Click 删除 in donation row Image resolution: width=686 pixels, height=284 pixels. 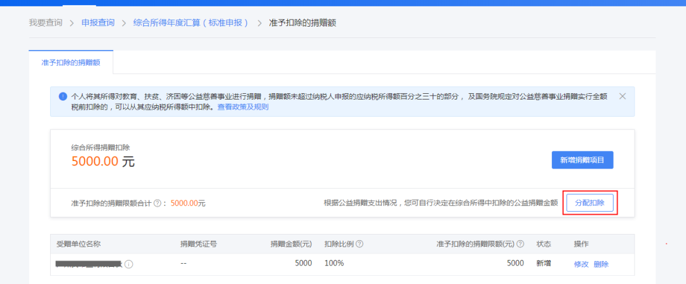pos(601,264)
